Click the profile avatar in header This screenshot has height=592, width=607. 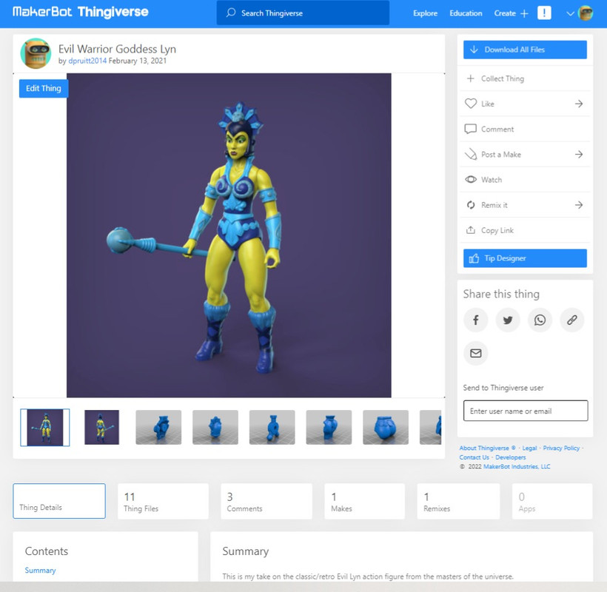pyautogui.click(x=585, y=13)
